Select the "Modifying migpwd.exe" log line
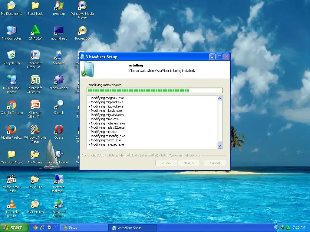 (106, 106)
